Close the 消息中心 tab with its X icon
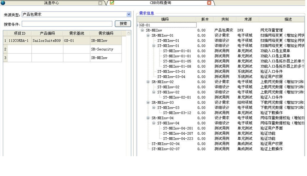307x176 pixels. point(100,3)
